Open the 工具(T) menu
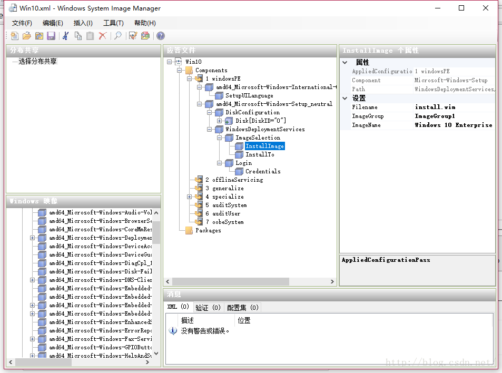502x373 pixels. 113,23
